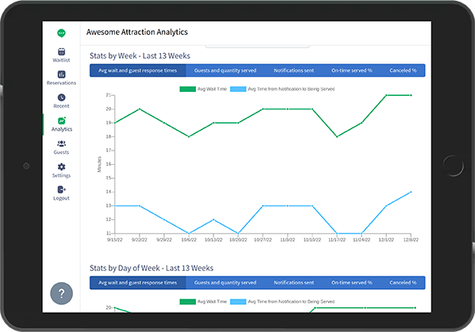This screenshot has width=475, height=332.
Task: Click the tablet's round home button
Action: click(x=453, y=166)
